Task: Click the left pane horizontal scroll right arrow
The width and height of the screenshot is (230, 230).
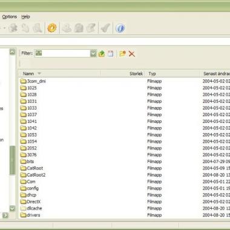Action: click(x=5, y=215)
